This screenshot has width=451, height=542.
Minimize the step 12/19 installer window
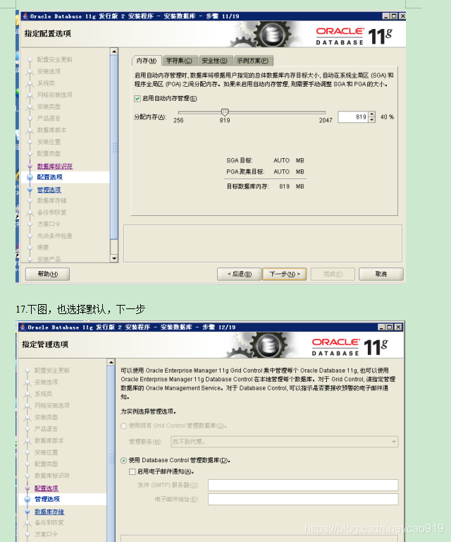382,327
